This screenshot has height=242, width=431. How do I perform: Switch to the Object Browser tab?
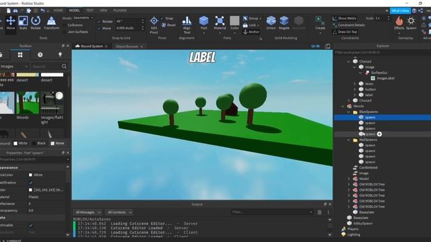click(x=127, y=46)
